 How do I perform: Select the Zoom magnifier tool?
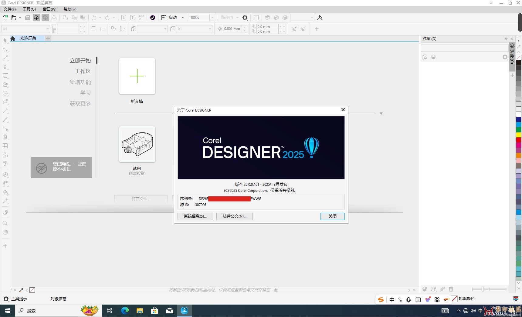[x=5, y=223]
